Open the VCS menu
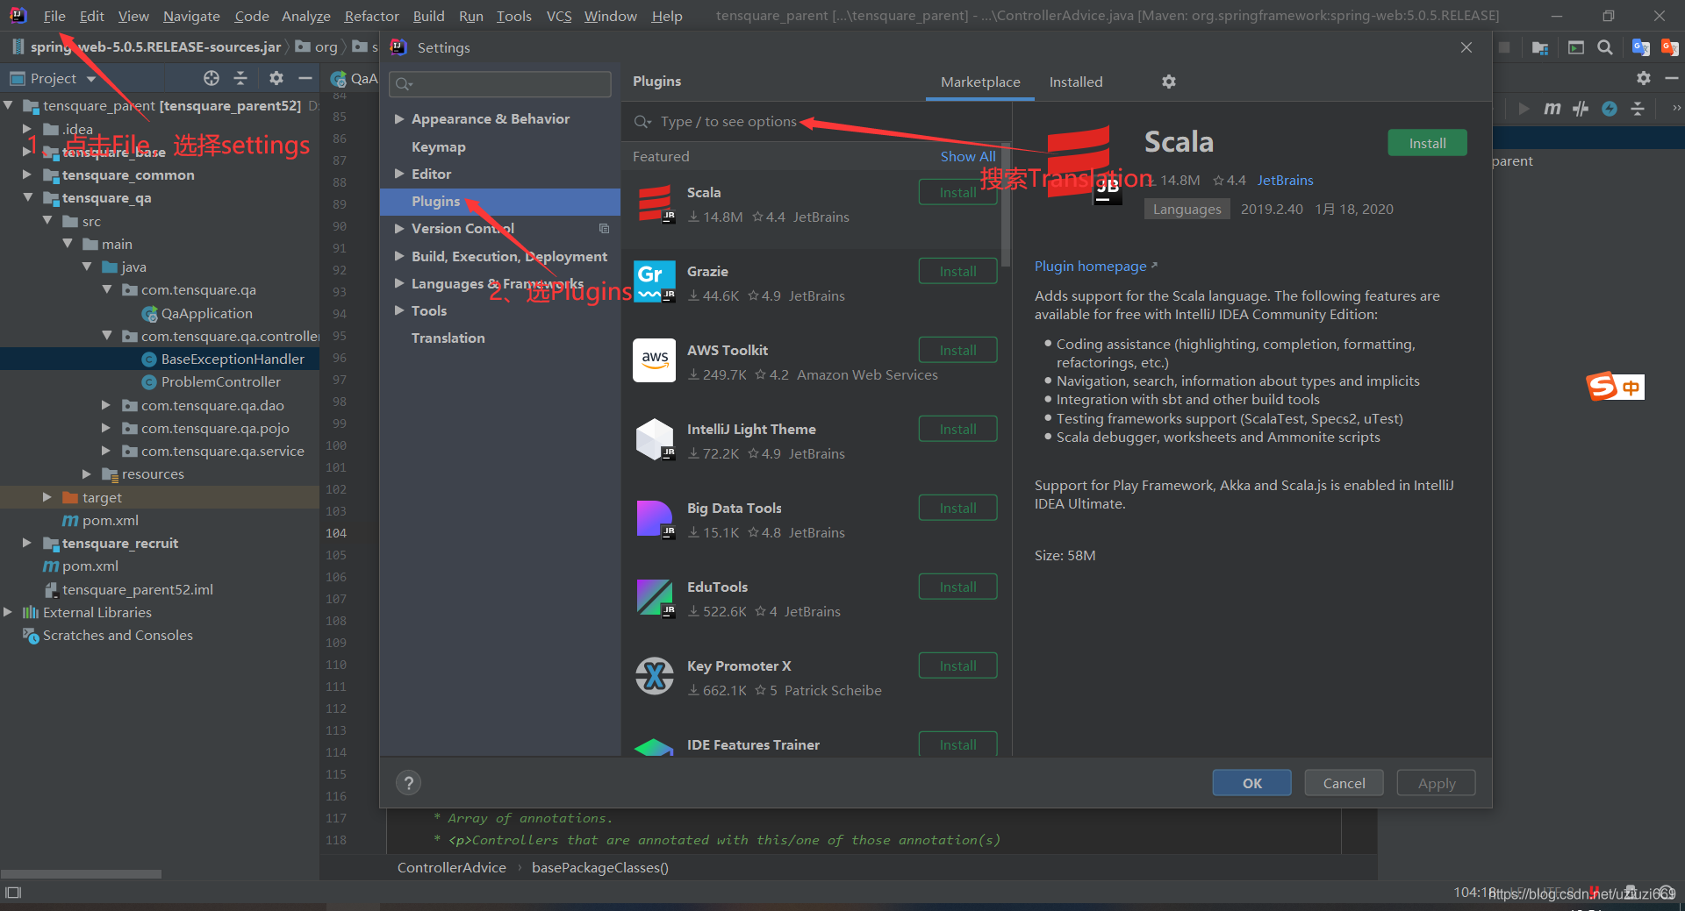This screenshot has width=1685, height=911. (558, 16)
